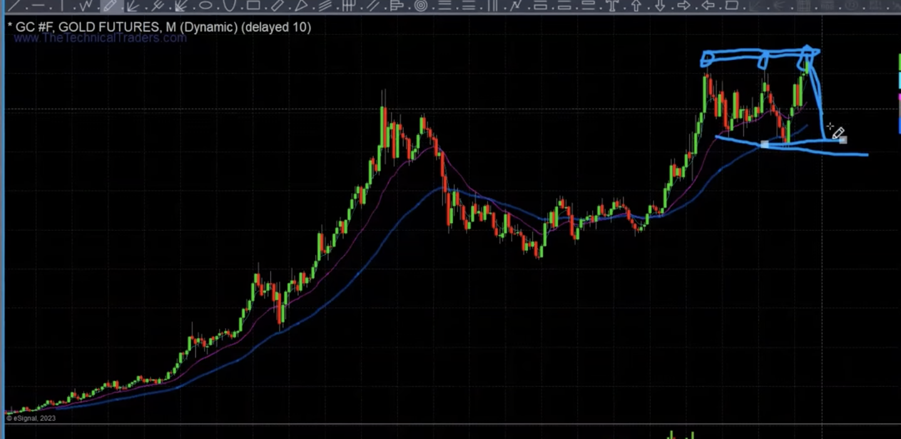
Task: Grab the left handle of the blue support line
Action: tap(764, 144)
